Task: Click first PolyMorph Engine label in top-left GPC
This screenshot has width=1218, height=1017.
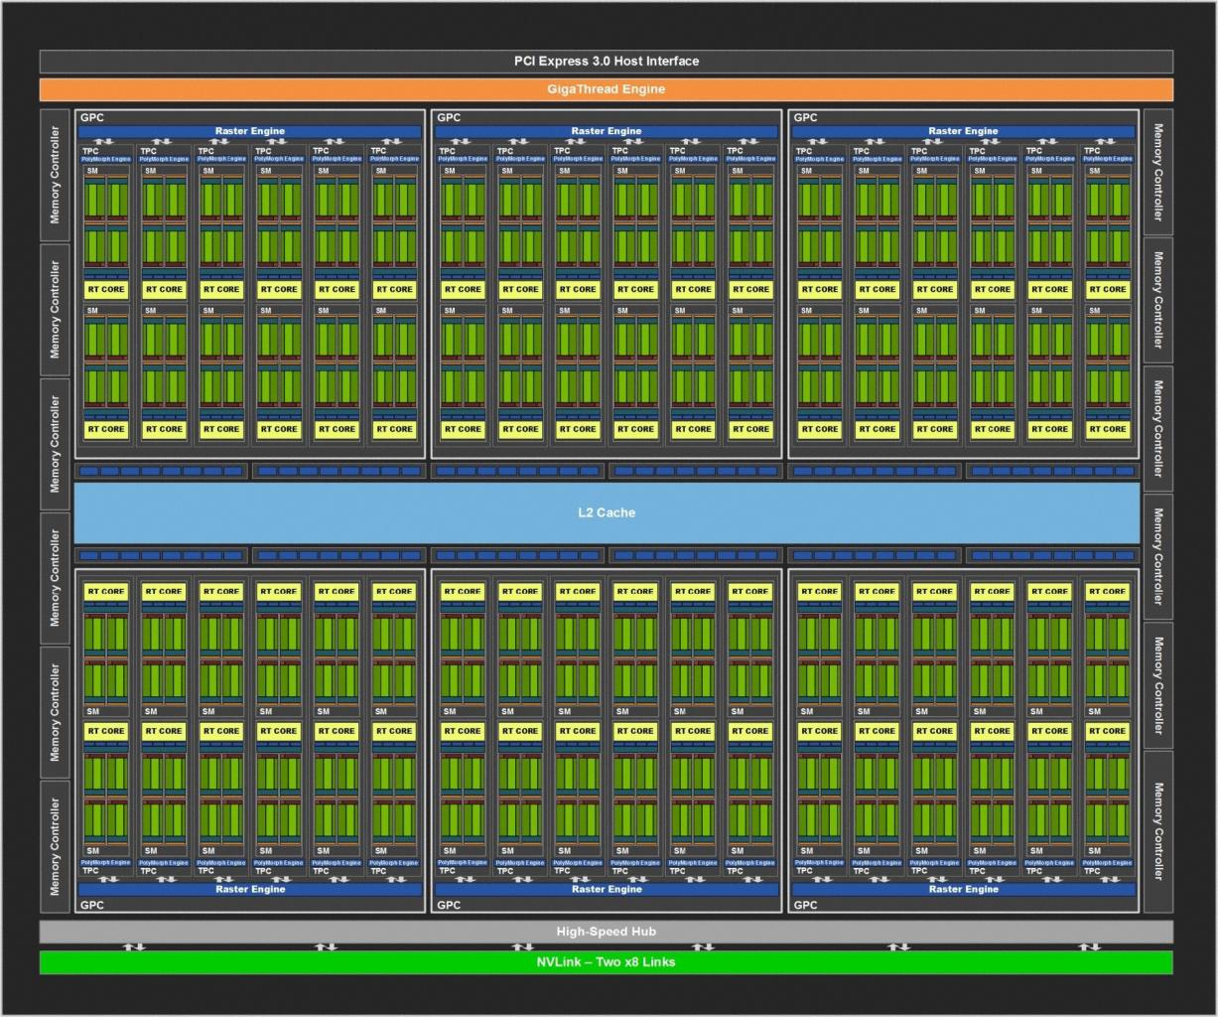Action: (106, 159)
